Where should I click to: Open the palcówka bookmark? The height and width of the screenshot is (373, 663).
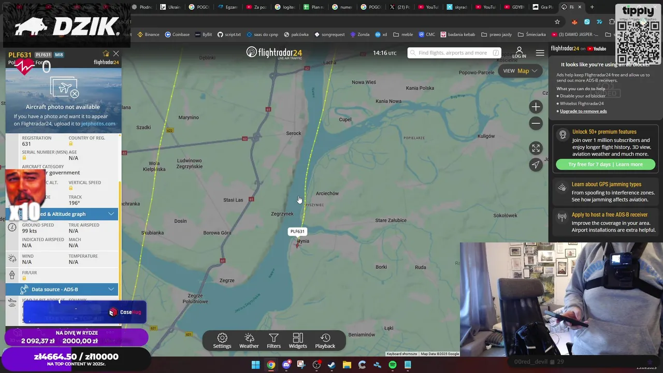click(296, 35)
